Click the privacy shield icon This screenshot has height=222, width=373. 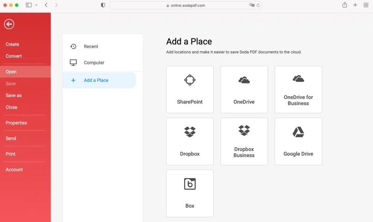[103, 5]
